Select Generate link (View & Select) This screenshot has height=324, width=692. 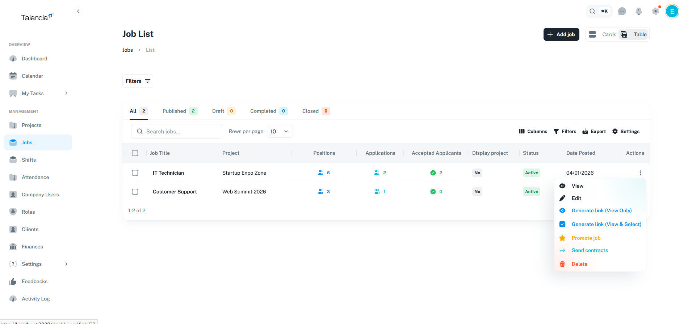click(600, 224)
